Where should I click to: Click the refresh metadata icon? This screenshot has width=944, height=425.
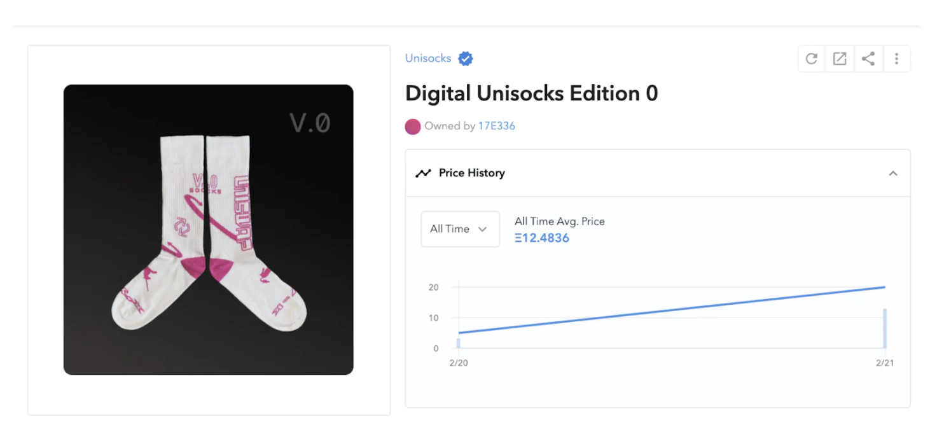click(811, 59)
